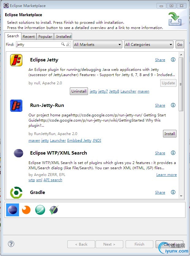Image resolution: width=190 pixels, height=256 pixels.
Task: Switch to the Search tab
Action: [13, 36]
